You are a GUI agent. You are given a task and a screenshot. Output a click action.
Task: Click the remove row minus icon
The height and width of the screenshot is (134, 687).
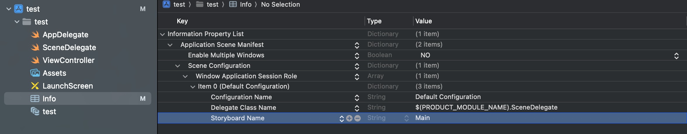(x=358, y=118)
